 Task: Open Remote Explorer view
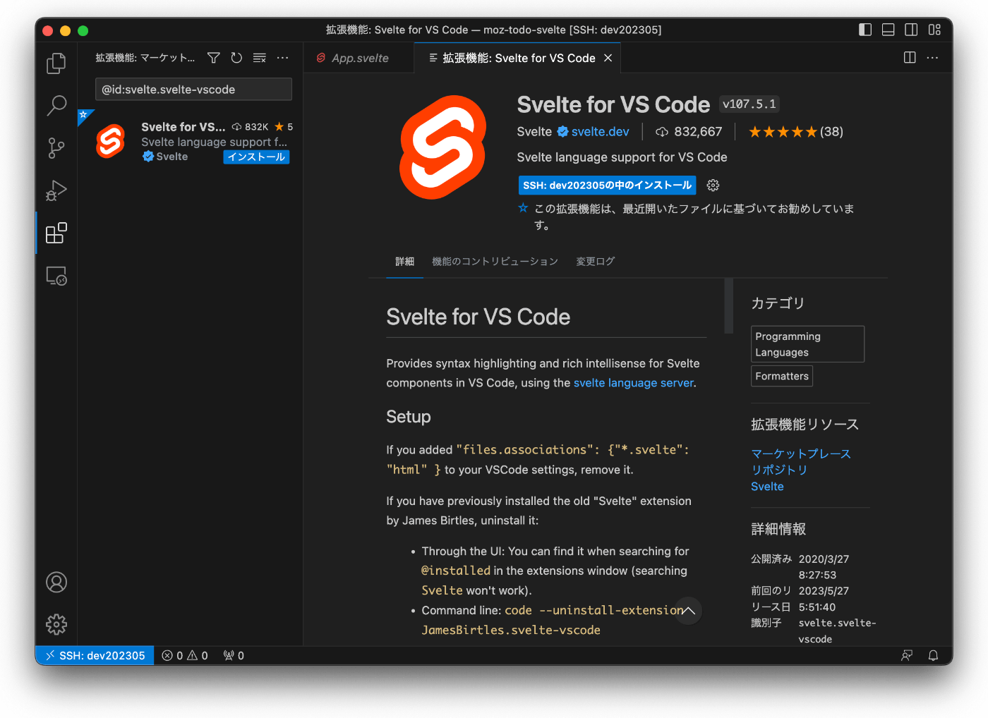click(x=56, y=276)
